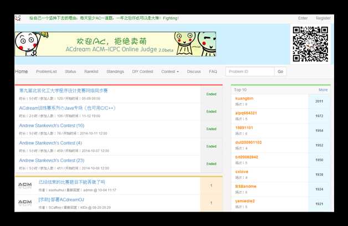The image size is (348, 226).
Task: Open the ProblemList page
Action: (47, 71)
